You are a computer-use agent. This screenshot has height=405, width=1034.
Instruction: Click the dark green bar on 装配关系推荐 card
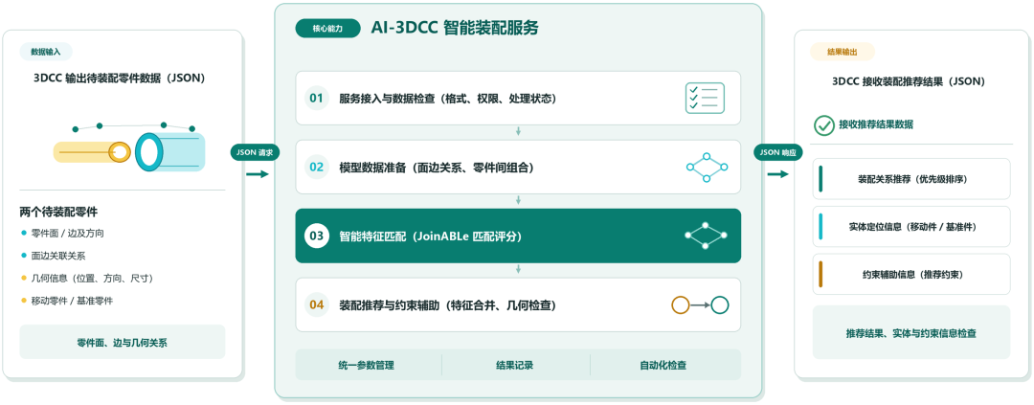821,179
